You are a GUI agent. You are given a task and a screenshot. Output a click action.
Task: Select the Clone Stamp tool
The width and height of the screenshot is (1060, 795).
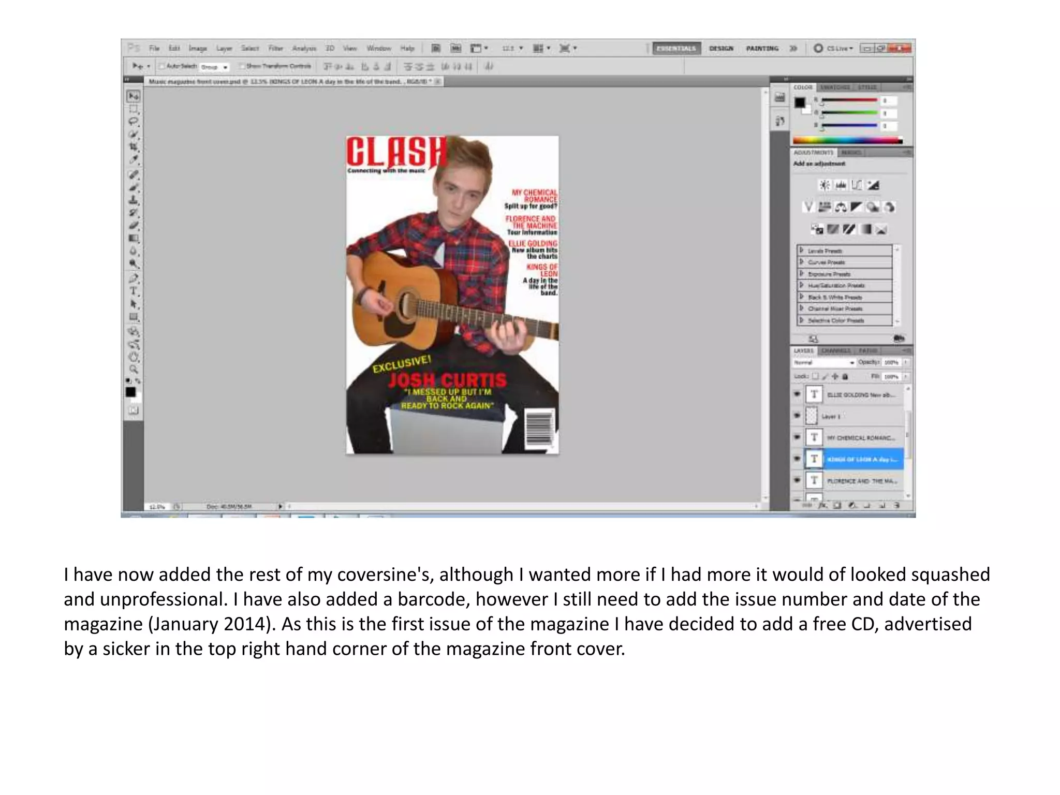134,200
